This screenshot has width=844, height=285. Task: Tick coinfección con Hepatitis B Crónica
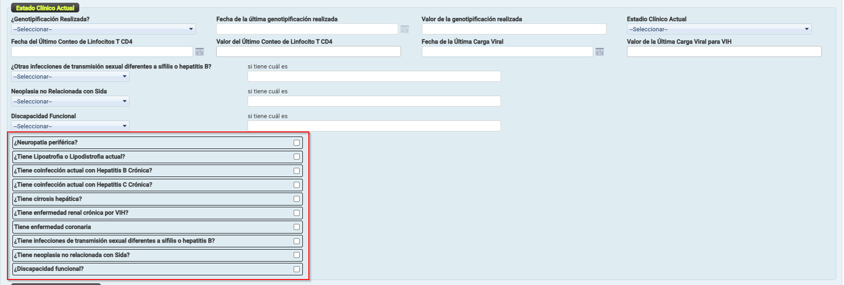click(296, 171)
